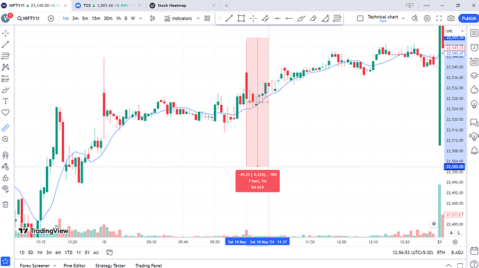Click the Remove objects trash icon
The height and width of the screenshot is (268, 479).
[x=6, y=204]
